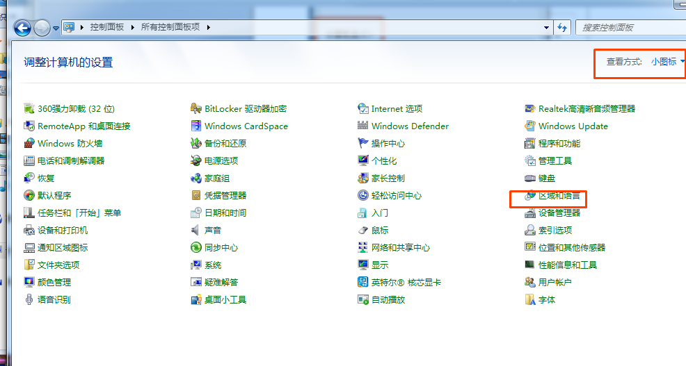
Task: Open the 设备和打印机 icon
Action: pos(29,231)
